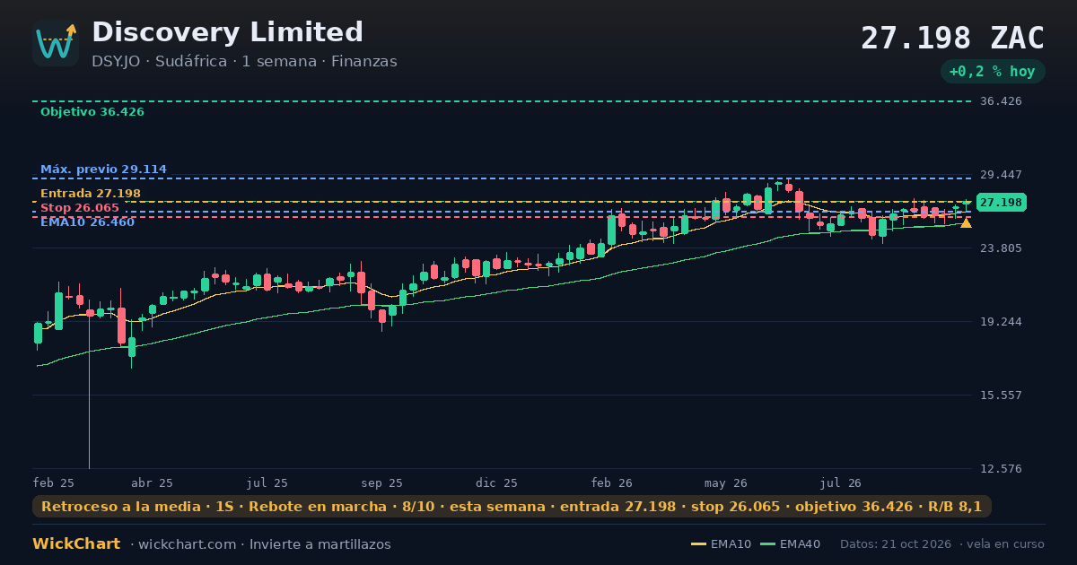
Task: Click the Objetivo 36.426 label
Action: pyautogui.click(x=92, y=112)
